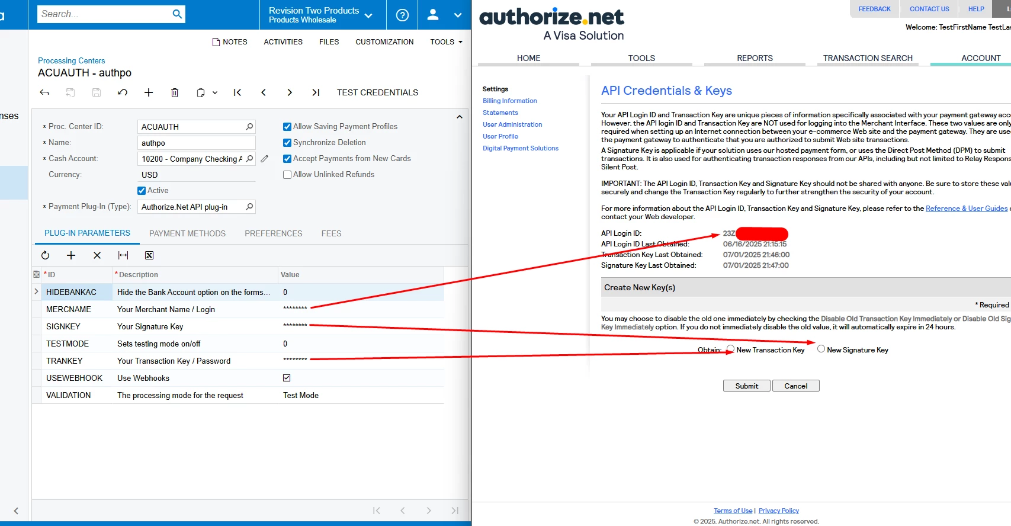Click the save disk icon

tap(97, 92)
